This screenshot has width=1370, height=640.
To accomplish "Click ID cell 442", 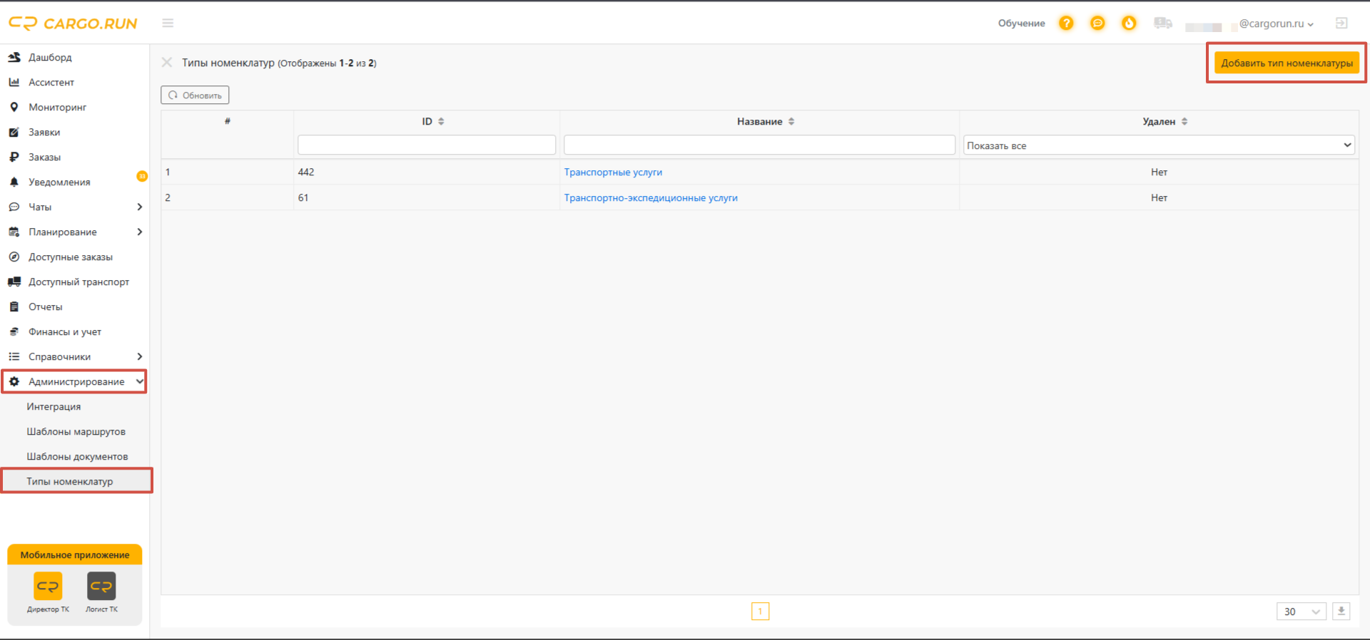I will point(306,172).
